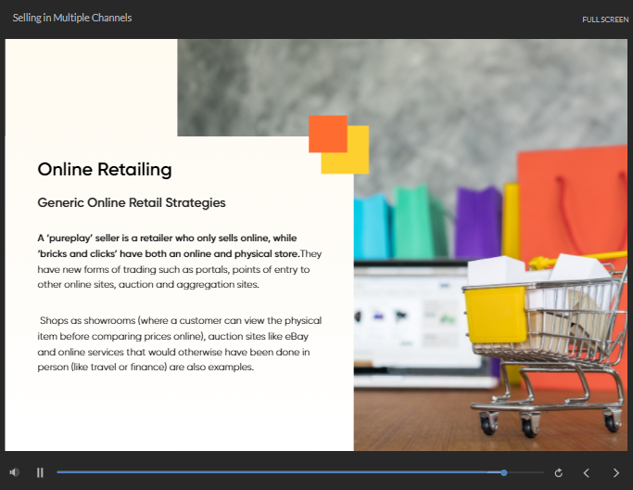
Task: Mute the slide audio with the speaker icon
Action: [14, 472]
